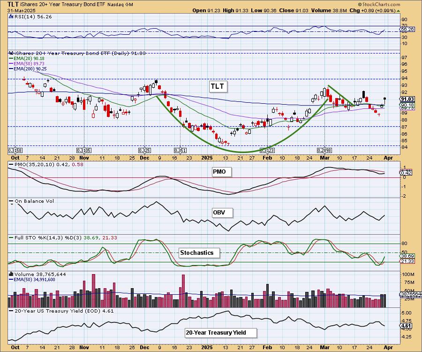422x352 pixels.
Task: Click the 20-Year US Treasury Yield (EOD) legend
Action: tap(61, 311)
